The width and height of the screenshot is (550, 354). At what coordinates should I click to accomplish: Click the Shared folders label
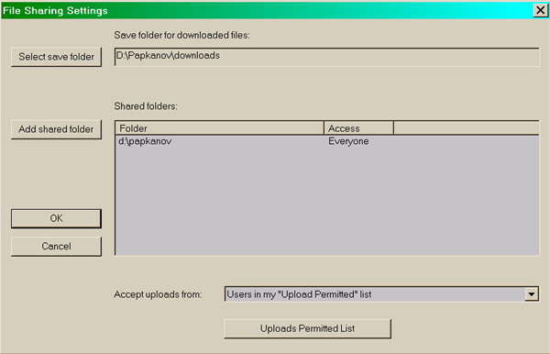click(146, 106)
